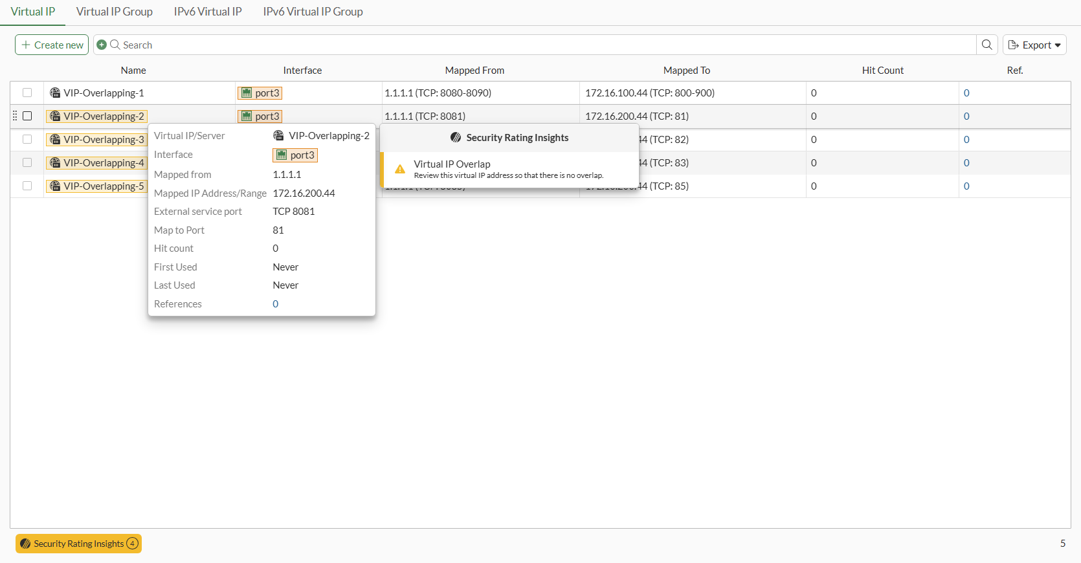Click the Mapped To column header

[687, 70]
